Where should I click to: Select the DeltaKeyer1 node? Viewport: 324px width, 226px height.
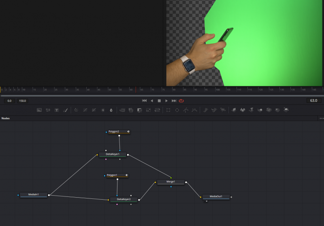[x=113, y=154]
